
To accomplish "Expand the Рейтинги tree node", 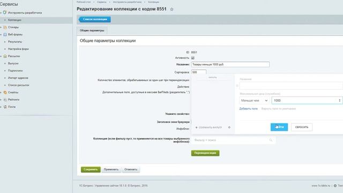I will [1, 100].
